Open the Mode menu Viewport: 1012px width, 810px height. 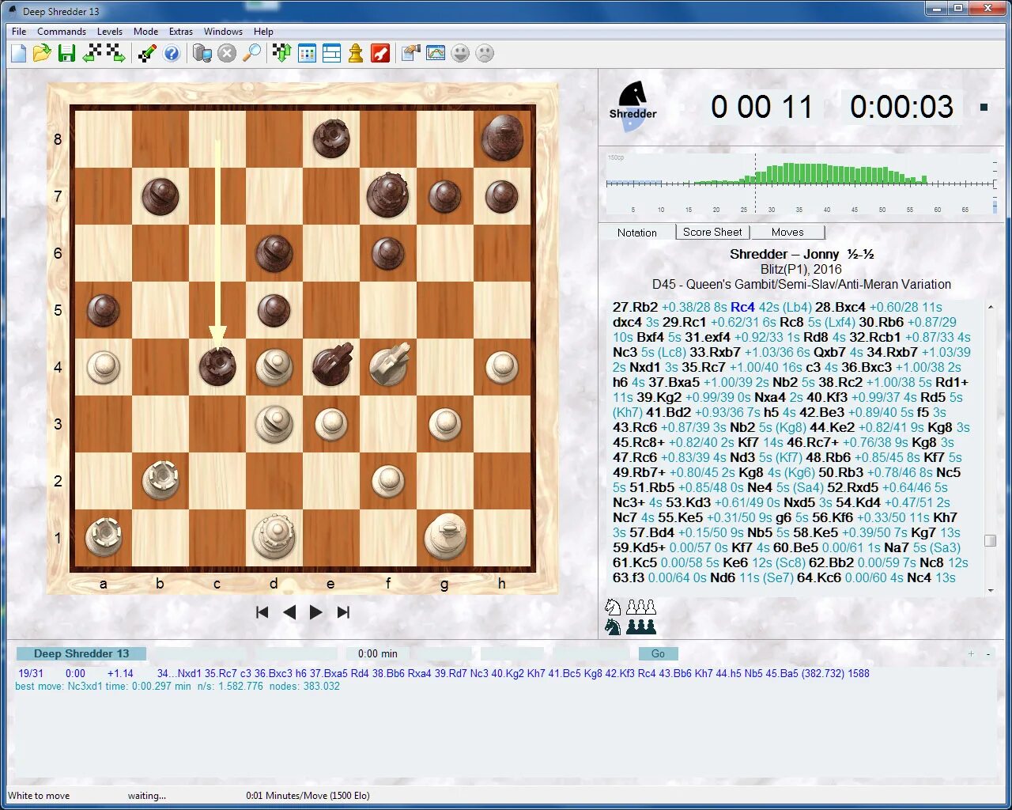145,32
